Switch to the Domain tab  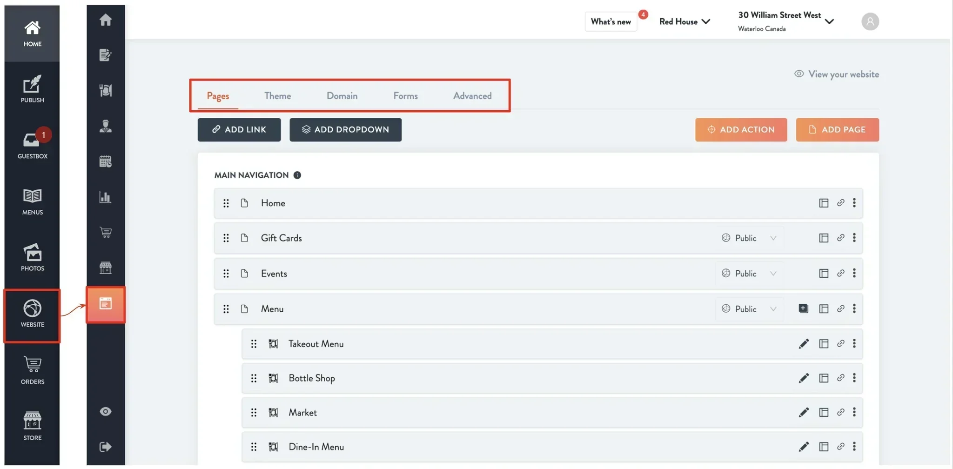click(x=342, y=96)
